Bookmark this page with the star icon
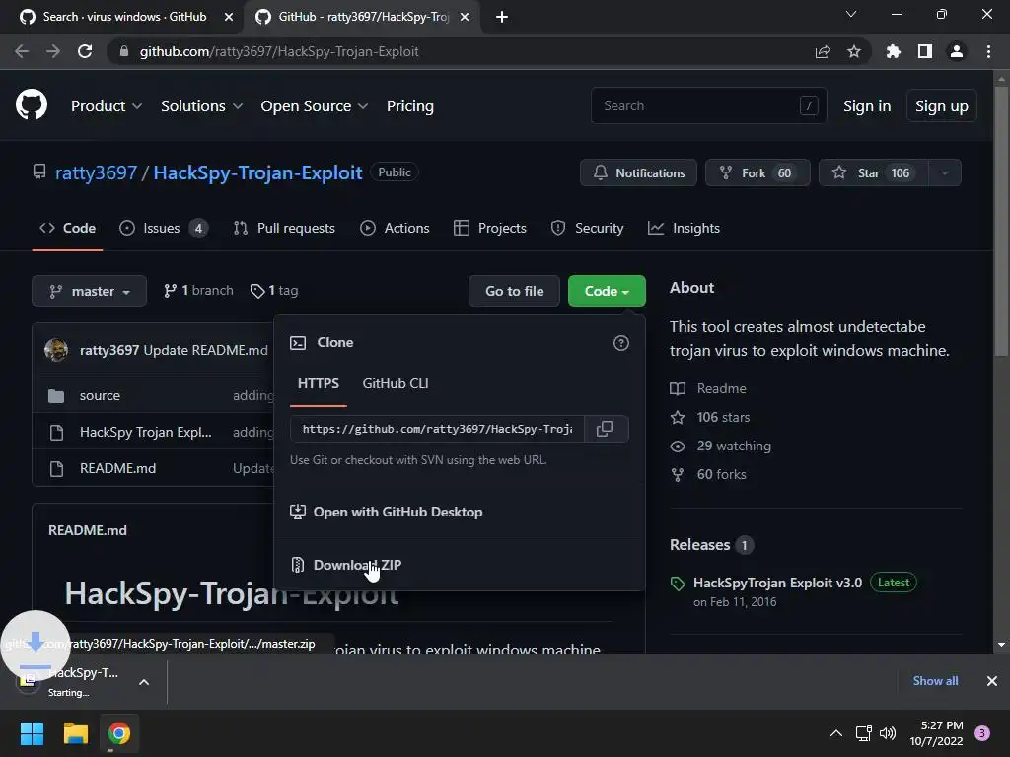The height and width of the screenshot is (757, 1010). [x=854, y=51]
